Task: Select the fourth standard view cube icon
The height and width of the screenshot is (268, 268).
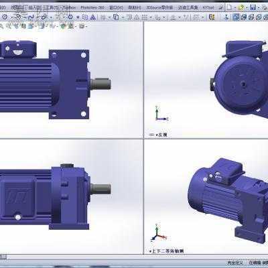Action: click(259, 17)
